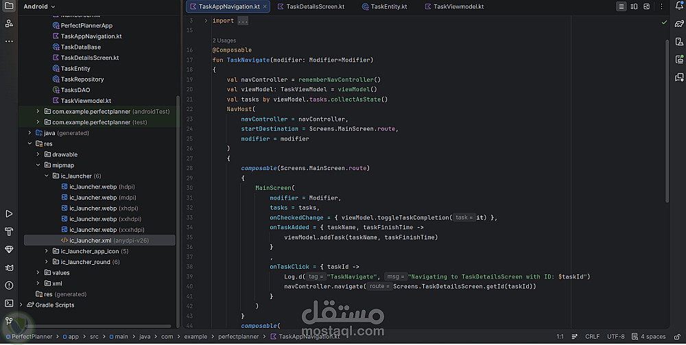Click the UTF-8 encoding widget

[615, 337]
